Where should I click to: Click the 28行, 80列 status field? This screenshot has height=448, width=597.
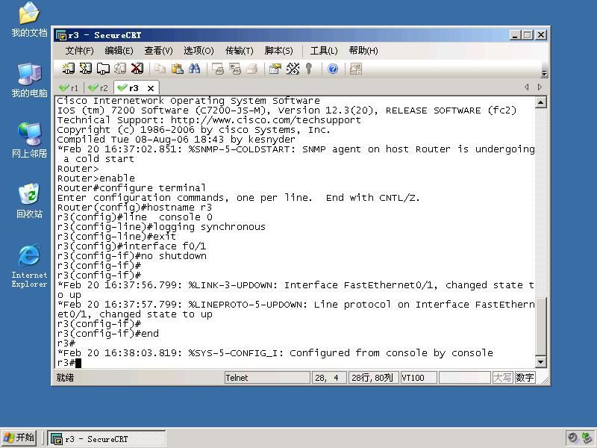pos(374,378)
